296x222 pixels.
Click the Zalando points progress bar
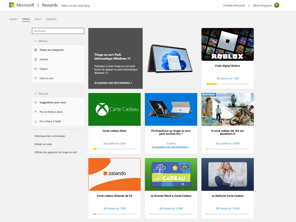pos(114,214)
